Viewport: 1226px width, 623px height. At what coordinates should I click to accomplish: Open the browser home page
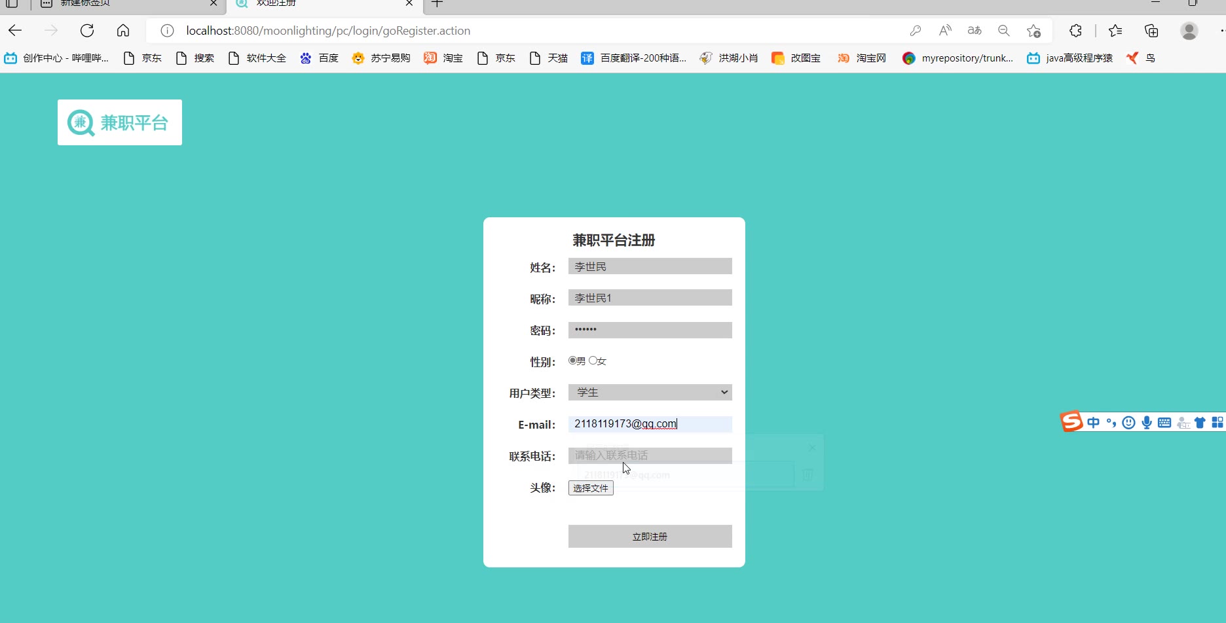coord(123,31)
